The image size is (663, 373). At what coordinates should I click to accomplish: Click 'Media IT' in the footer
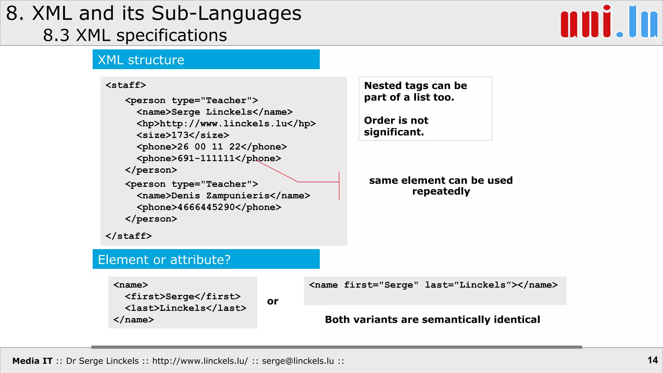(x=32, y=361)
